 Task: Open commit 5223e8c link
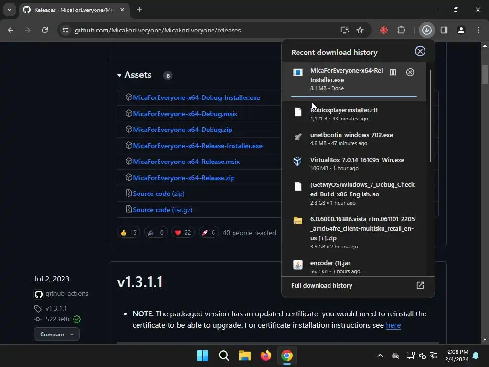point(58,319)
